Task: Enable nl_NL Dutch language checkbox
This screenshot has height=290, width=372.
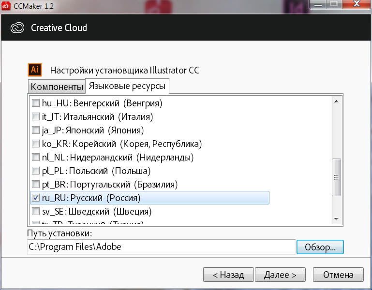Action: pos(36,157)
